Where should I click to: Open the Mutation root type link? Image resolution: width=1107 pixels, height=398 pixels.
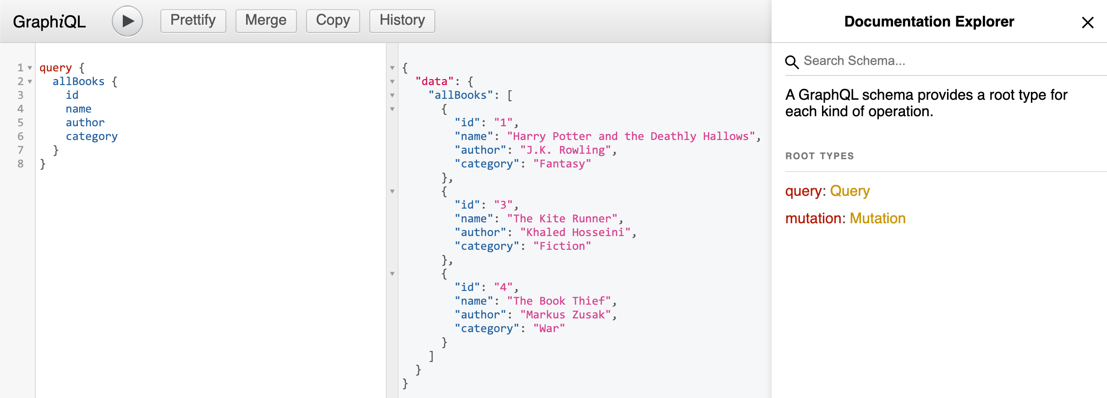pyautogui.click(x=877, y=218)
